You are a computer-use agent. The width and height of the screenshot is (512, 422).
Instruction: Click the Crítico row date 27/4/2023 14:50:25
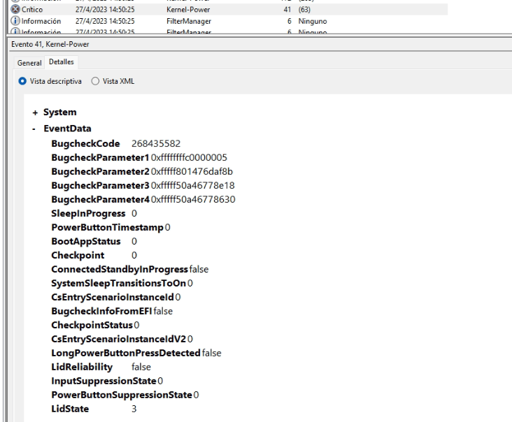pos(105,10)
